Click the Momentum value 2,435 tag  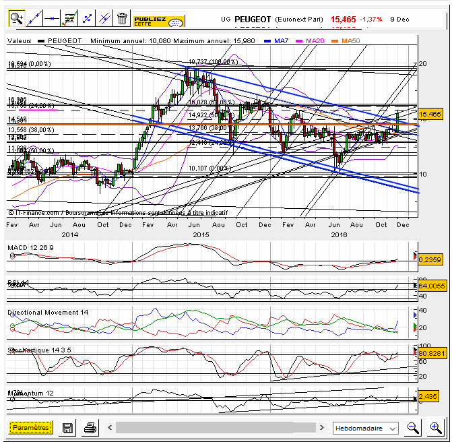428,396
